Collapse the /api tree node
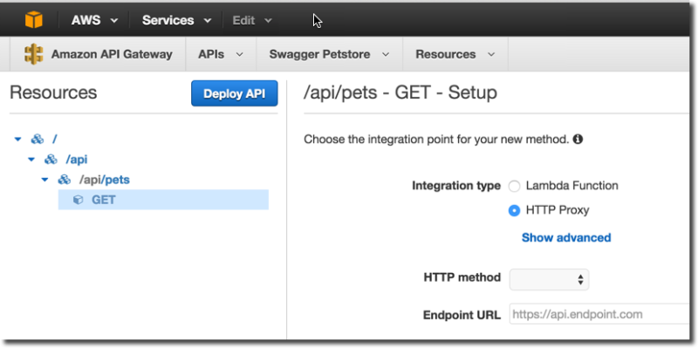 pyautogui.click(x=31, y=160)
